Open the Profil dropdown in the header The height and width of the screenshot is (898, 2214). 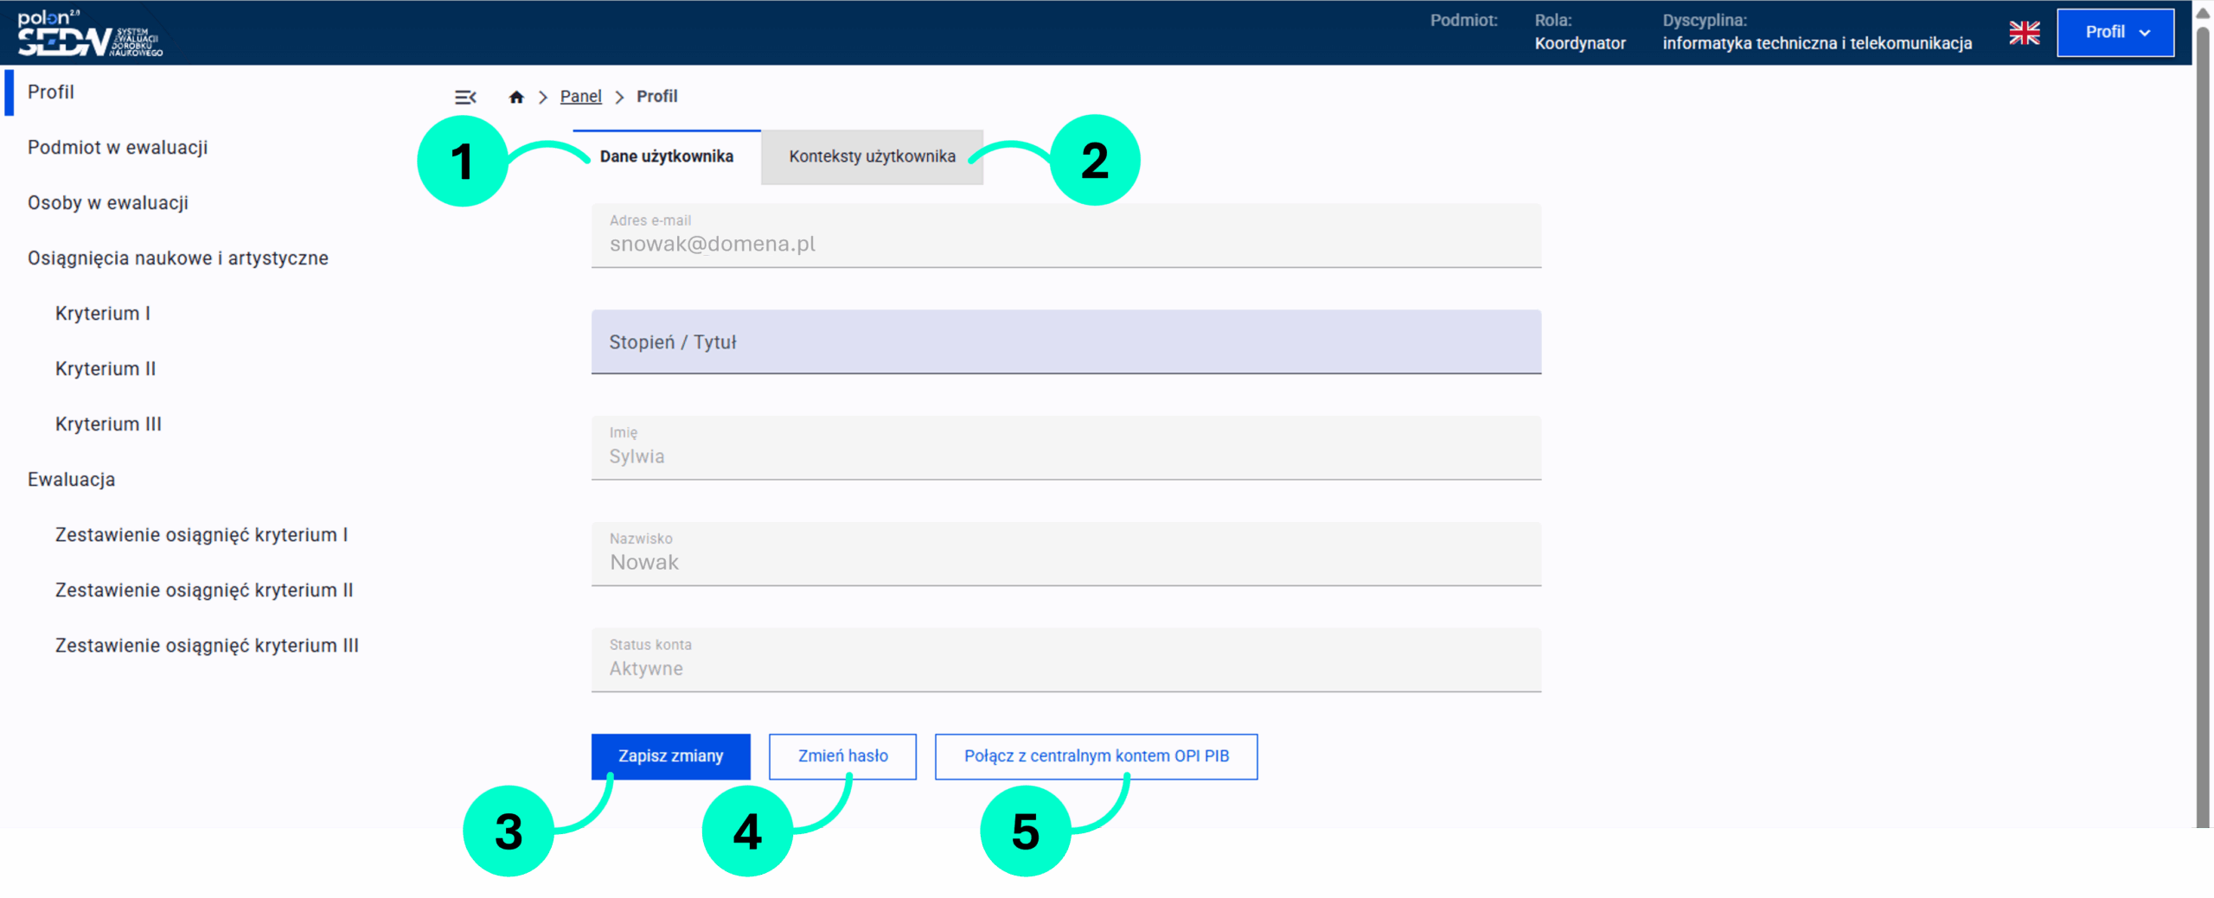click(x=2115, y=33)
